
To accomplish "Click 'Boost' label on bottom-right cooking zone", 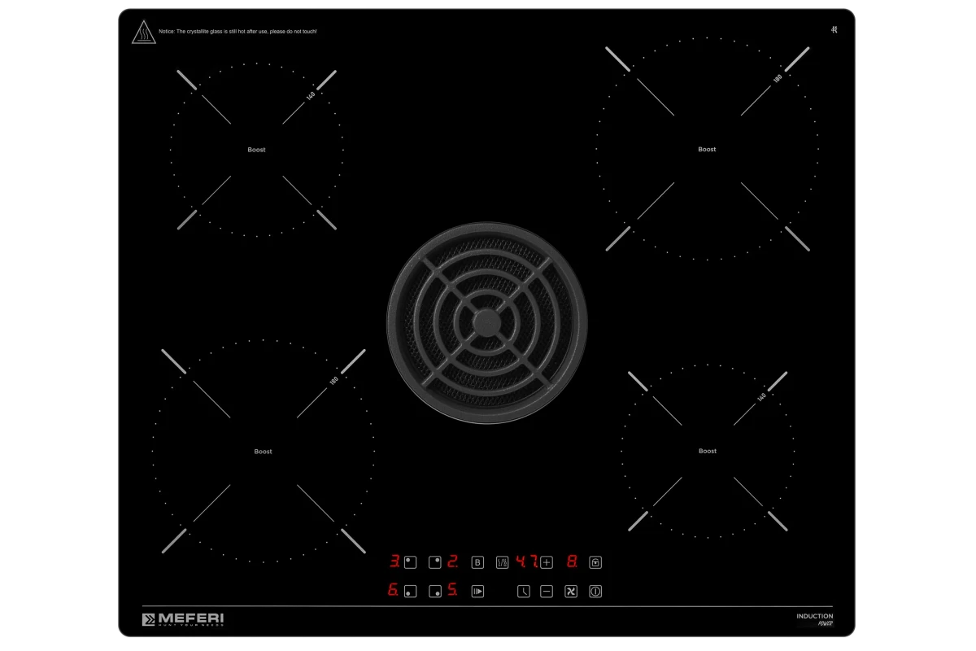I will coord(708,451).
